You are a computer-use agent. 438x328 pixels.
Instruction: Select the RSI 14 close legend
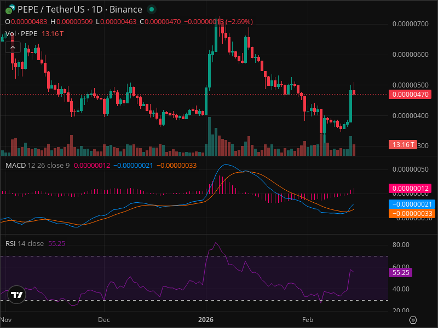coord(25,243)
